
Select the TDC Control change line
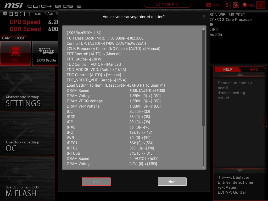pyautogui.click(x=94, y=64)
